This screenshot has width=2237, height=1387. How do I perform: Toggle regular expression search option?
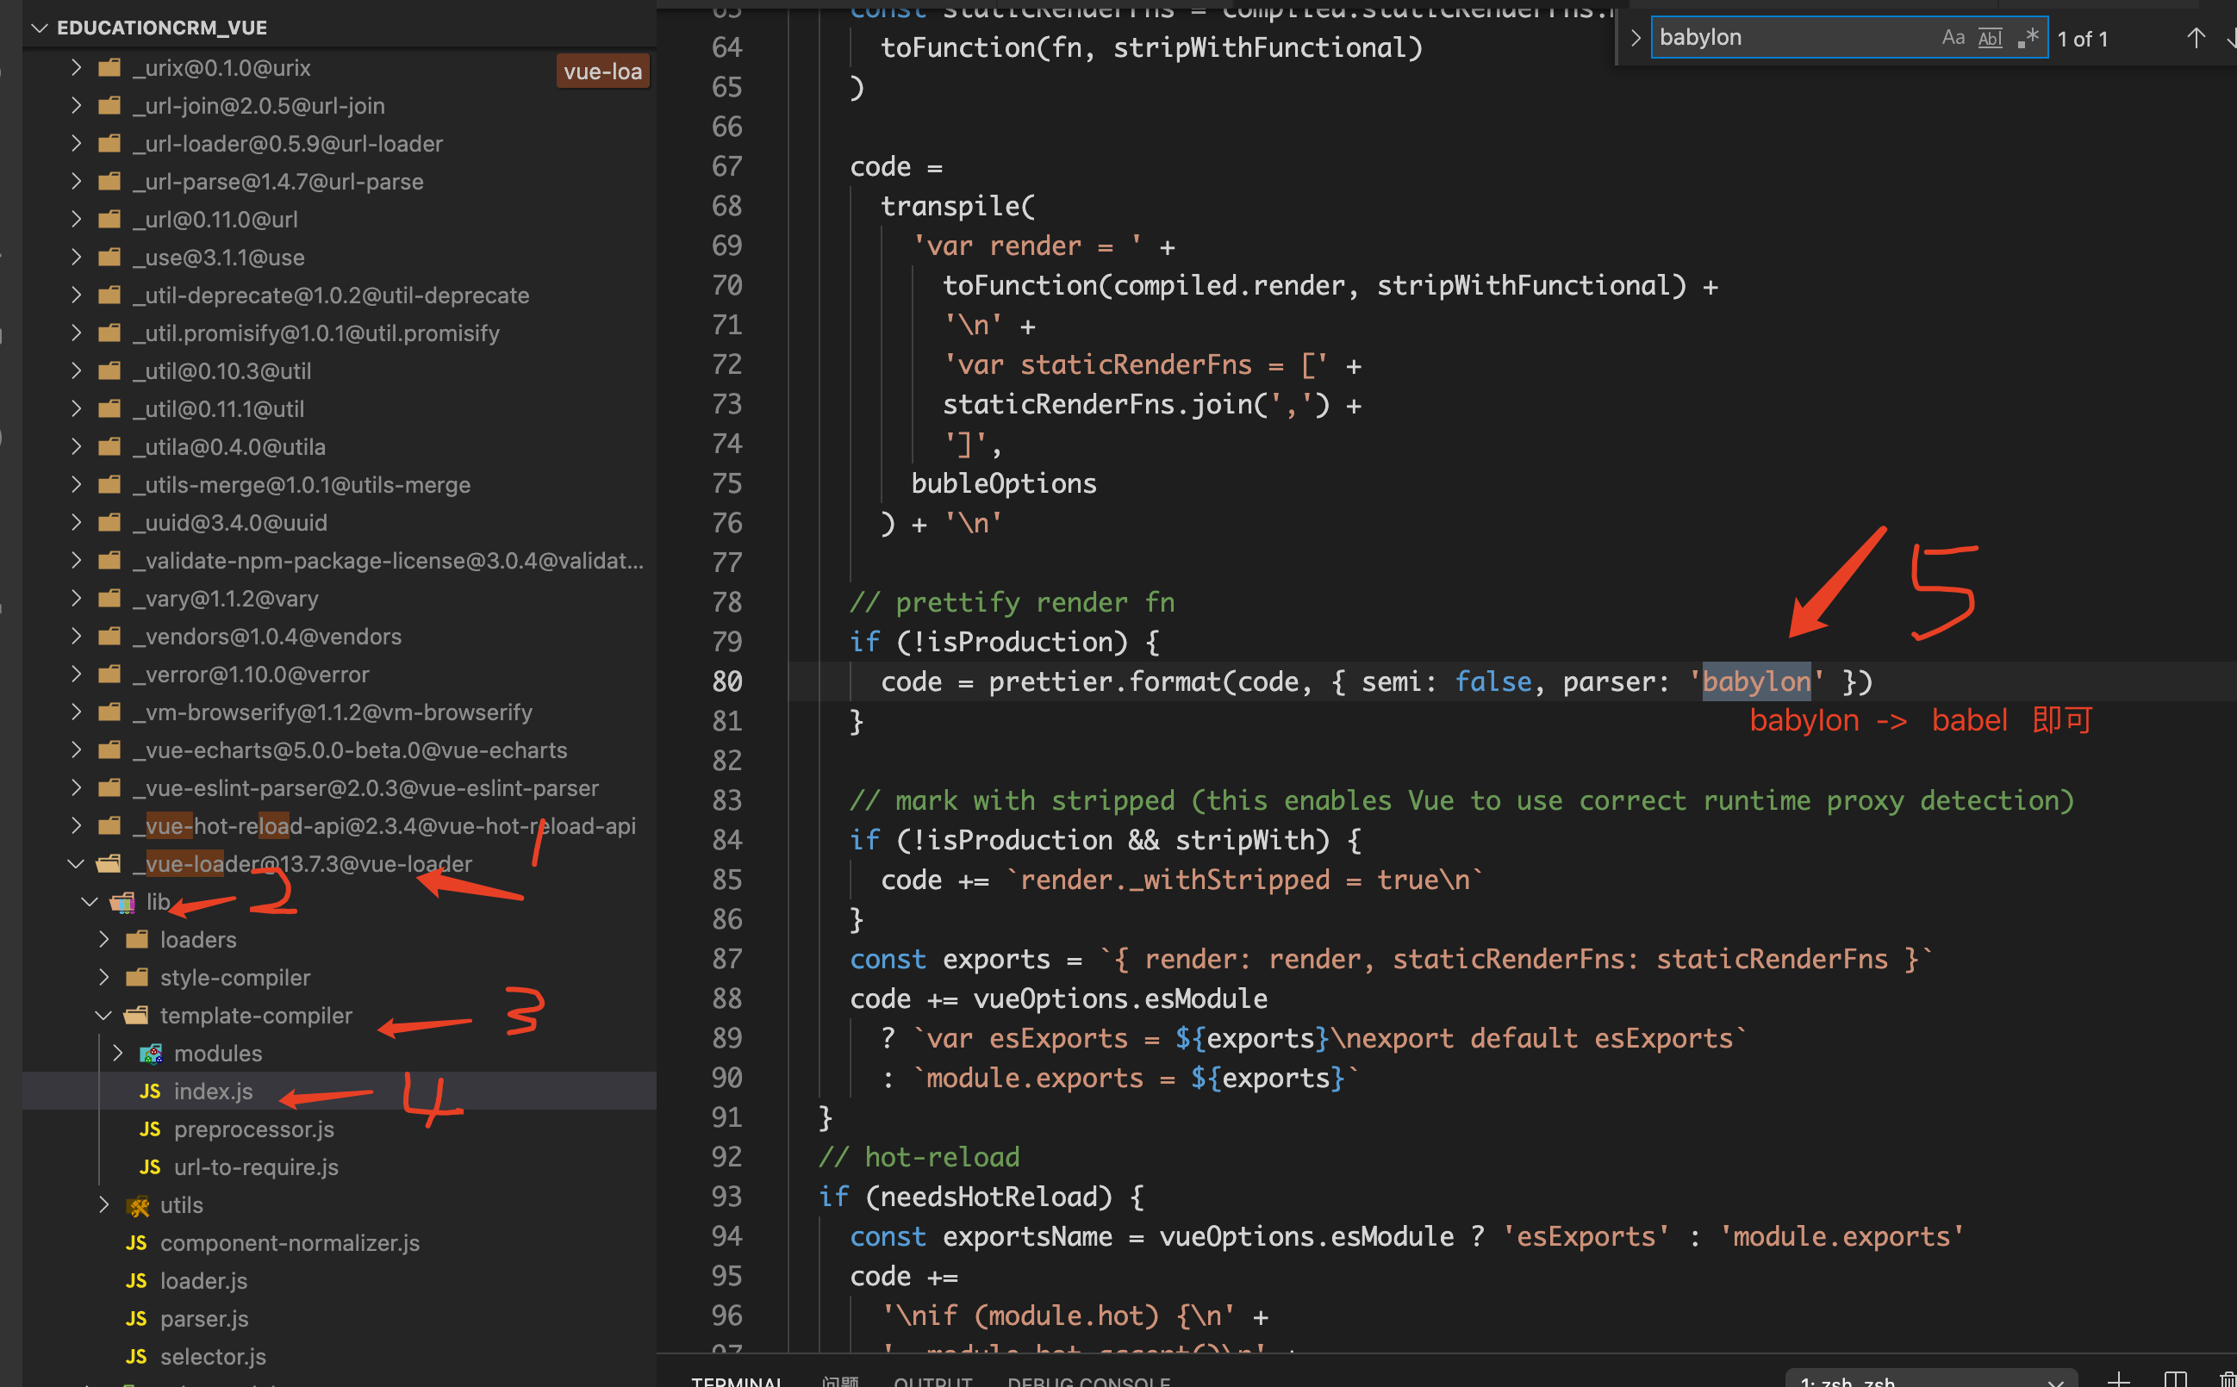pos(2028,38)
